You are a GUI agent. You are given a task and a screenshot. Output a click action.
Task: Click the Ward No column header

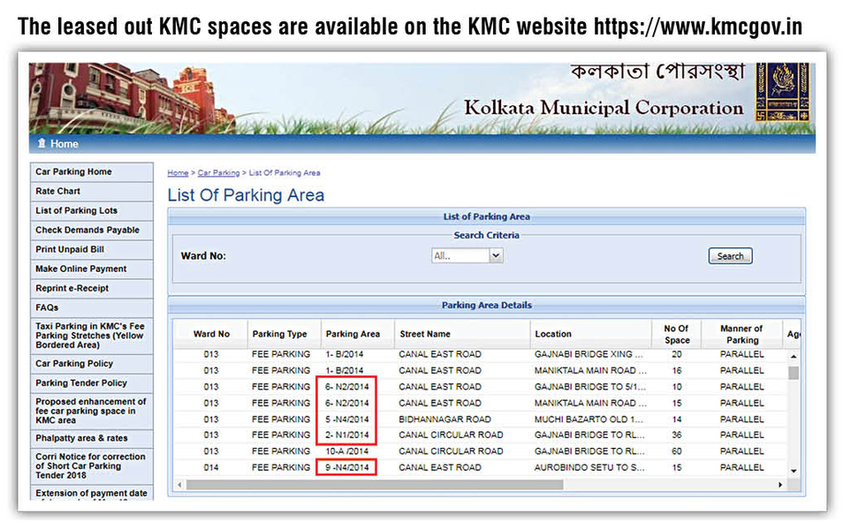211,334
